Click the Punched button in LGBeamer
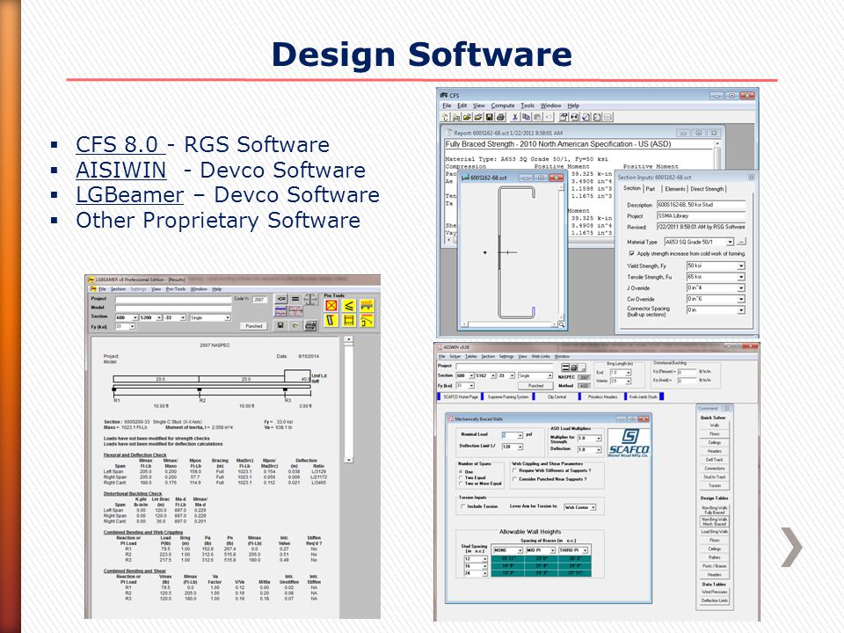The width and height of the screenshot is (844, 633). pyautogui.click(x=253, y=325)
